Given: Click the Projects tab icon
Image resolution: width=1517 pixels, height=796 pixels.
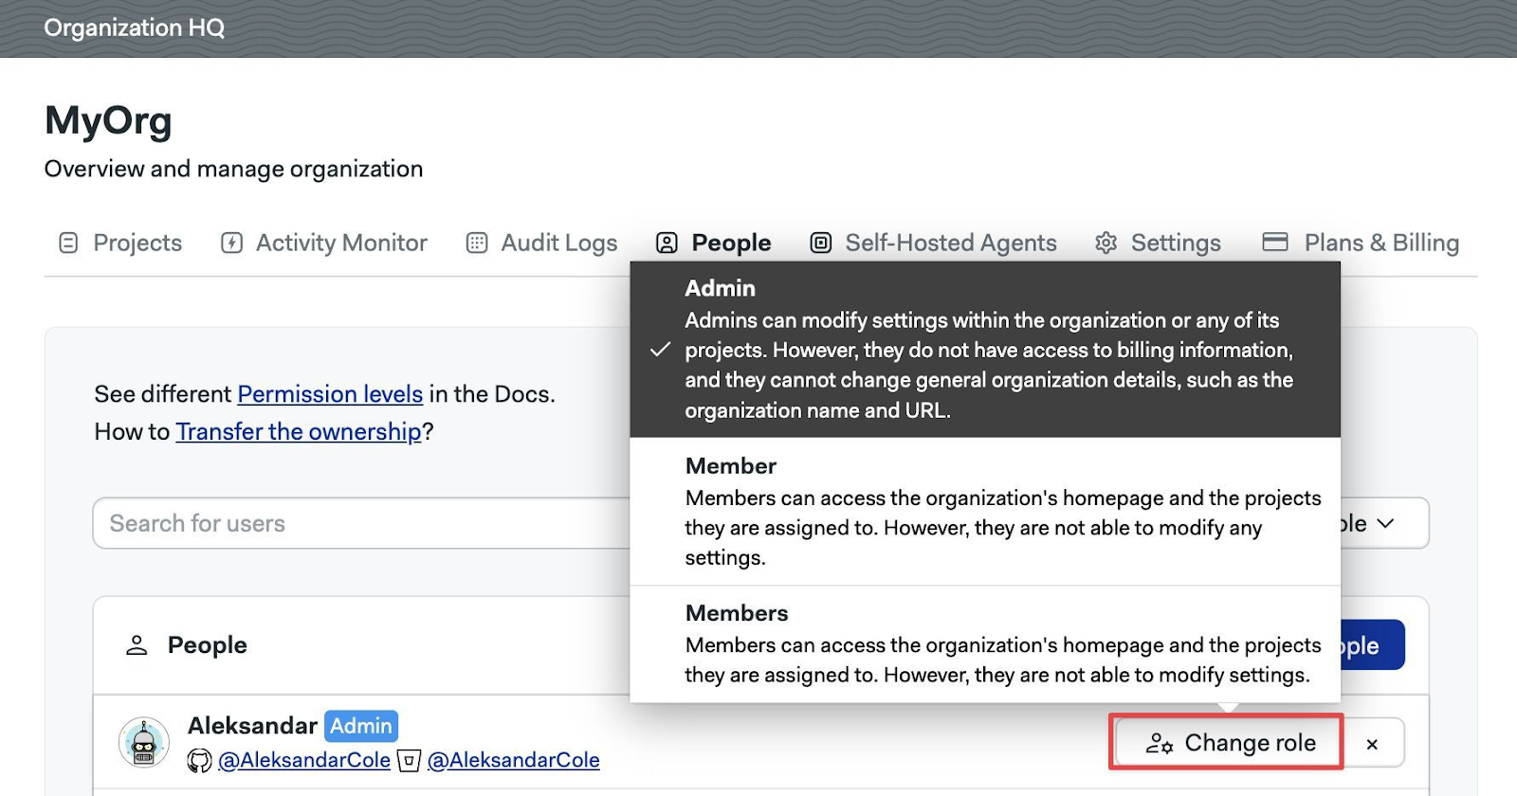Looking at the screenshot, I should pos(68,244).
